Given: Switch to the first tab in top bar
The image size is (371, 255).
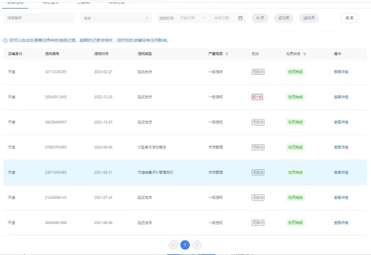Looking at the screenshot, I should (x=15, y=3).
